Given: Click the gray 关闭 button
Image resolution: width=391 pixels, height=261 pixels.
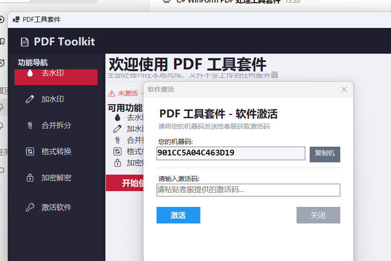Looking at the screenshot, I should click(x=318, y=215).
